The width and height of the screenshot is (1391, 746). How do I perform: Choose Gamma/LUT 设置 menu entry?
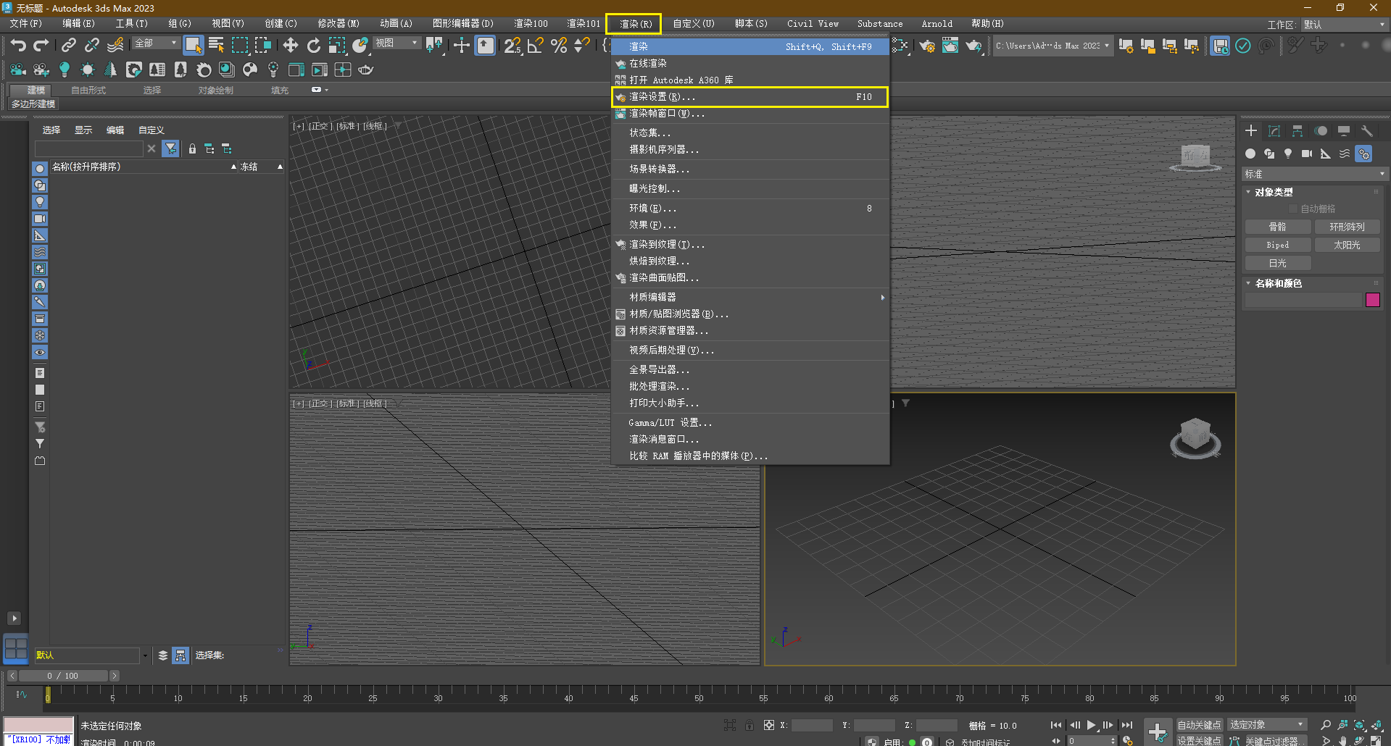[x=750, y=423]
